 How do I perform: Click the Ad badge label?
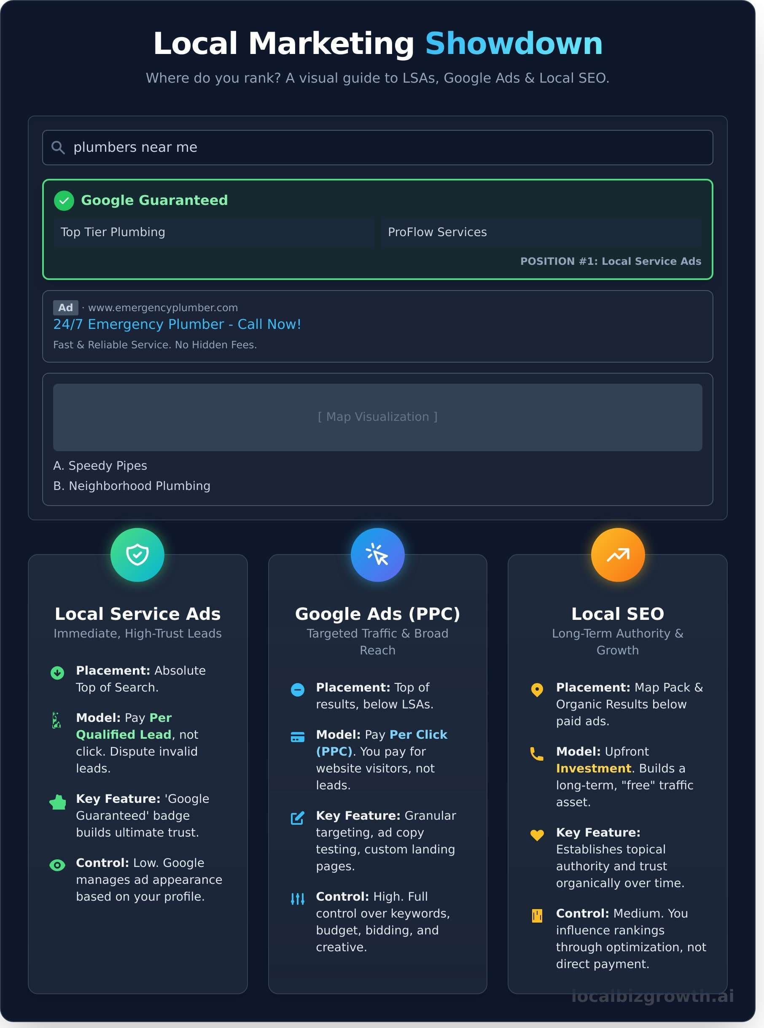(65, 307)
